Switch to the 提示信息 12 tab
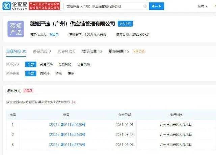 click(92, 51)
